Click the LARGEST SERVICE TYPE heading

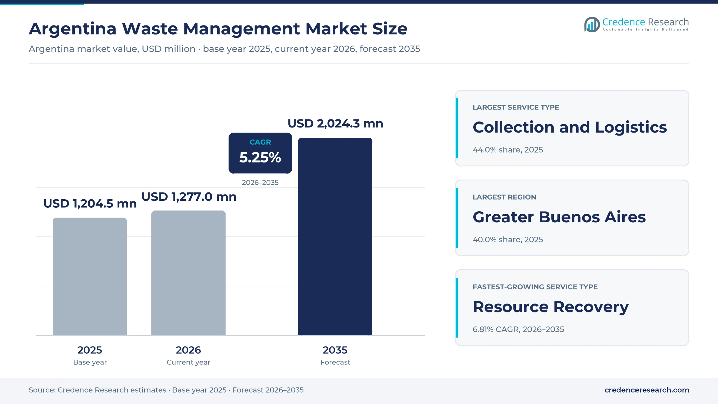(x=516, y=107)
